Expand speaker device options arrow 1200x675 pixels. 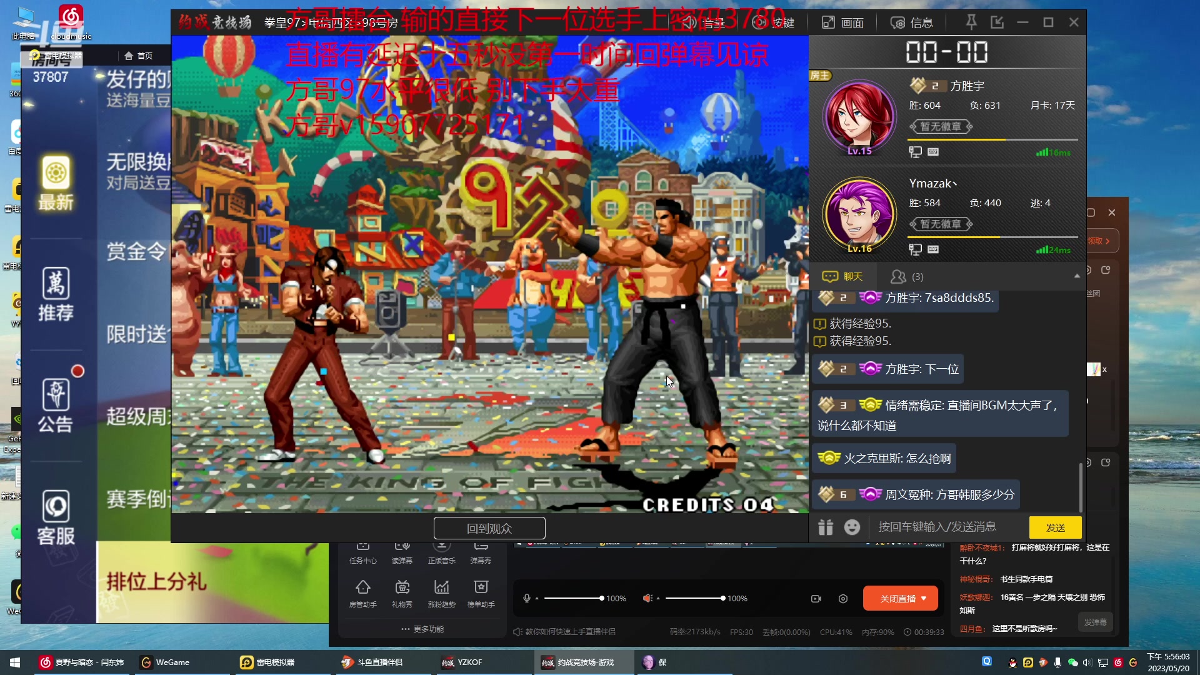(x=658, y=598)
